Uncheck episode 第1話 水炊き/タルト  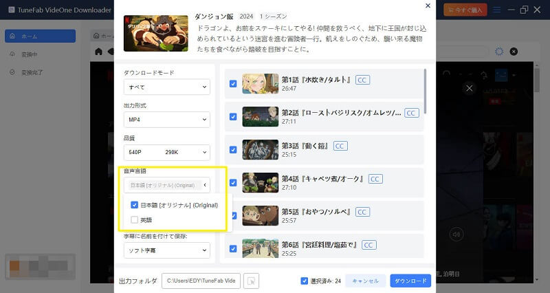[x=233, y=84]
